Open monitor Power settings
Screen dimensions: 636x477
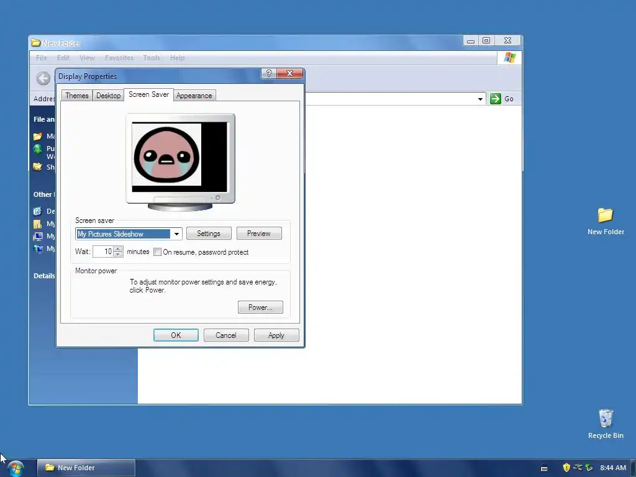[x=260, y=307]
